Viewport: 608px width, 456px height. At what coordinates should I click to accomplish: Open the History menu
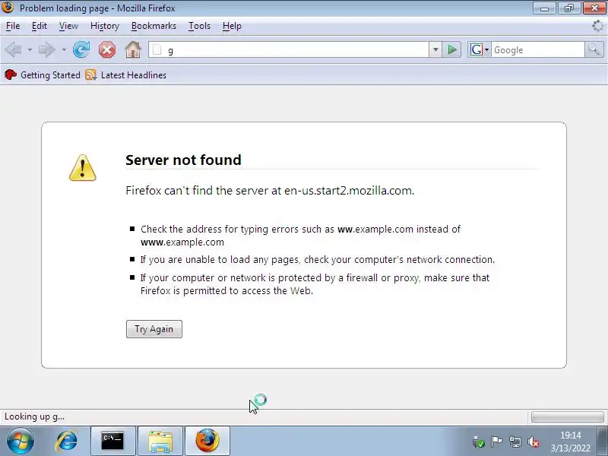click(105, 26)
